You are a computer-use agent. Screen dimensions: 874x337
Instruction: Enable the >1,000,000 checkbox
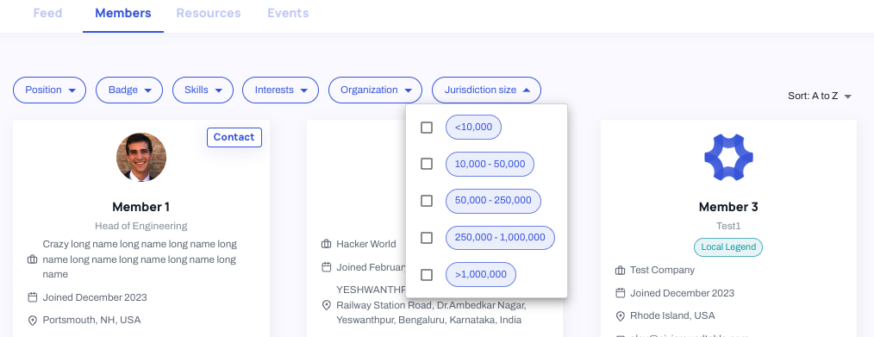(427, 275)
